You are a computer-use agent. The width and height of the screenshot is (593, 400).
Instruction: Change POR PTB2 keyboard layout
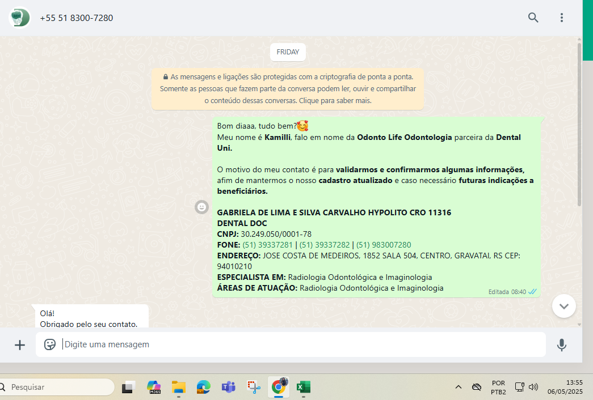click(x=498, y=387)
